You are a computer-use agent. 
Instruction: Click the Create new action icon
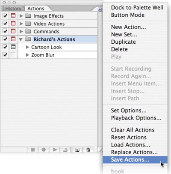pos(77,150)
